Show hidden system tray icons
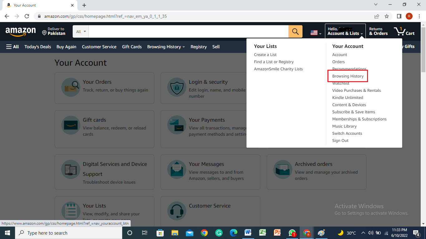 (x=363, y=233)
